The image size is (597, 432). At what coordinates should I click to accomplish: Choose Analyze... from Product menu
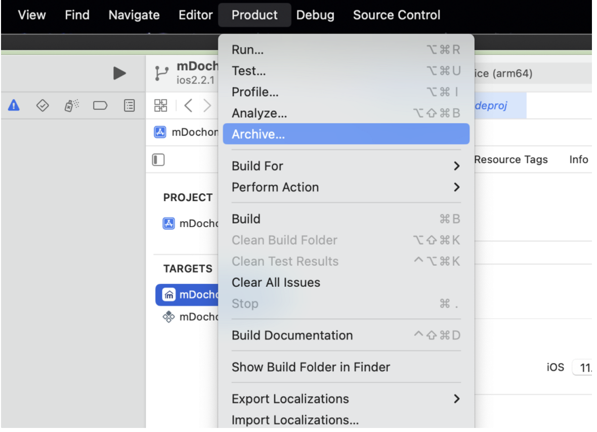(346, 113)
